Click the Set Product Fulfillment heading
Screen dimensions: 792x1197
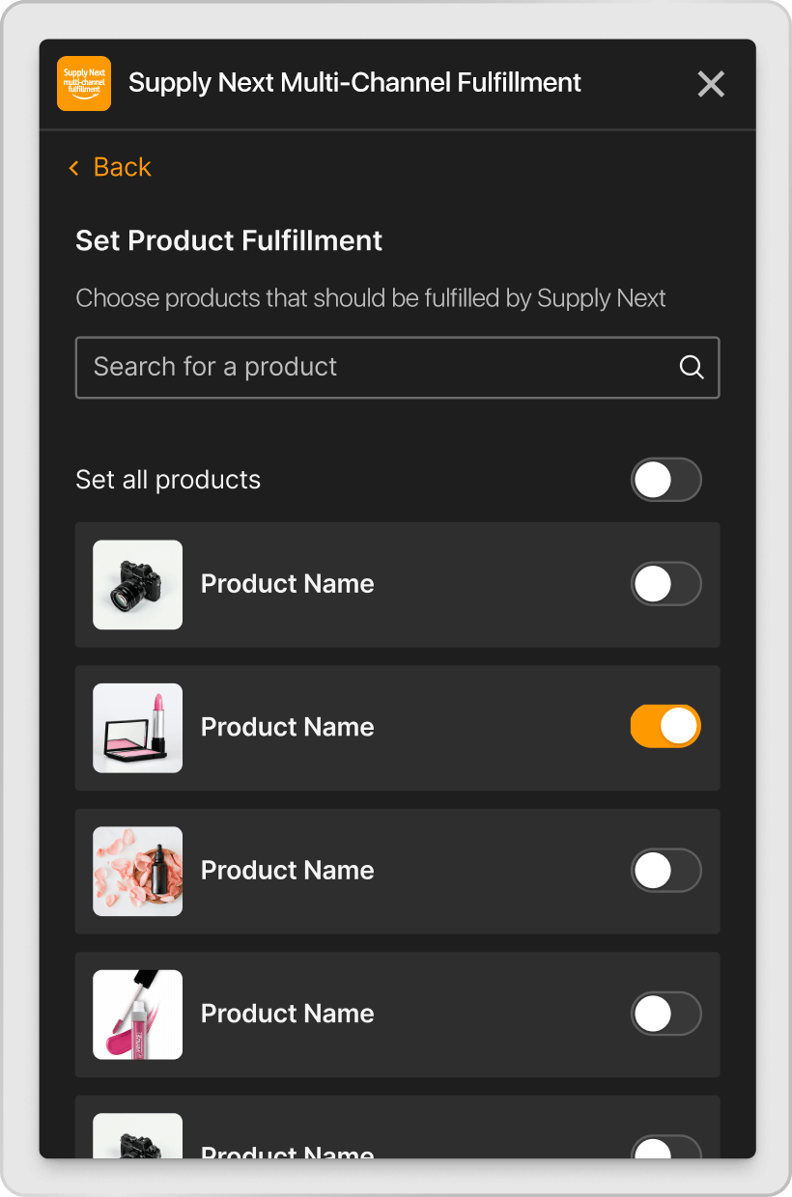pos(229,240)
